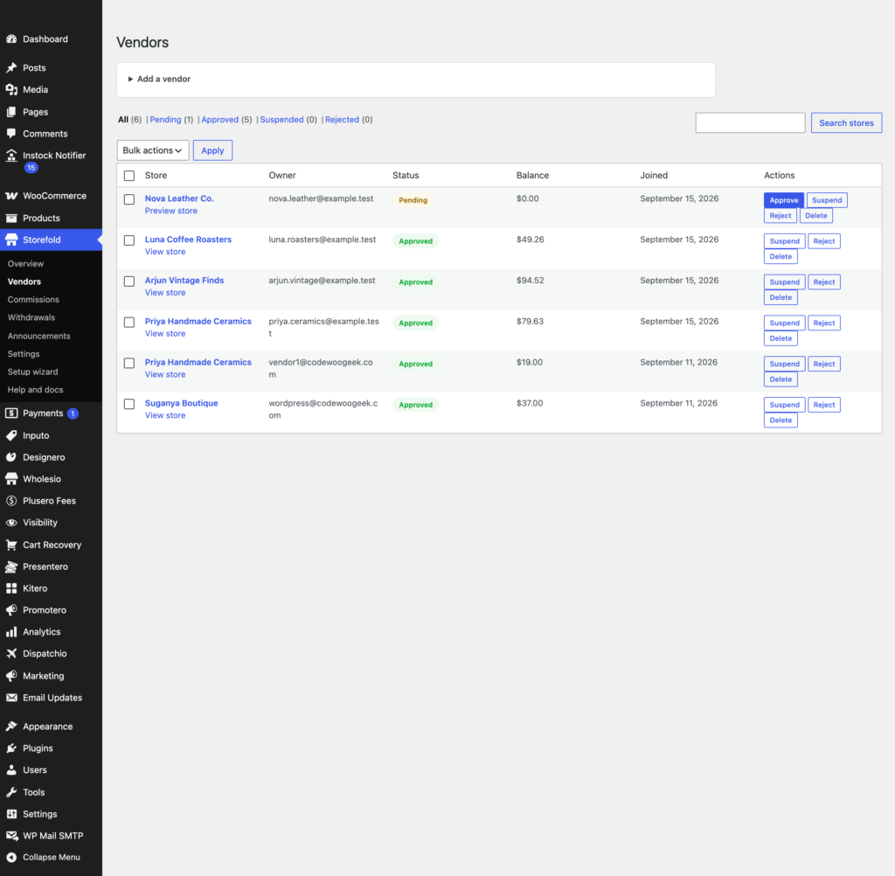
Task: Open the Luna Coffee Roasters store name link
Action: coord(188,240)
